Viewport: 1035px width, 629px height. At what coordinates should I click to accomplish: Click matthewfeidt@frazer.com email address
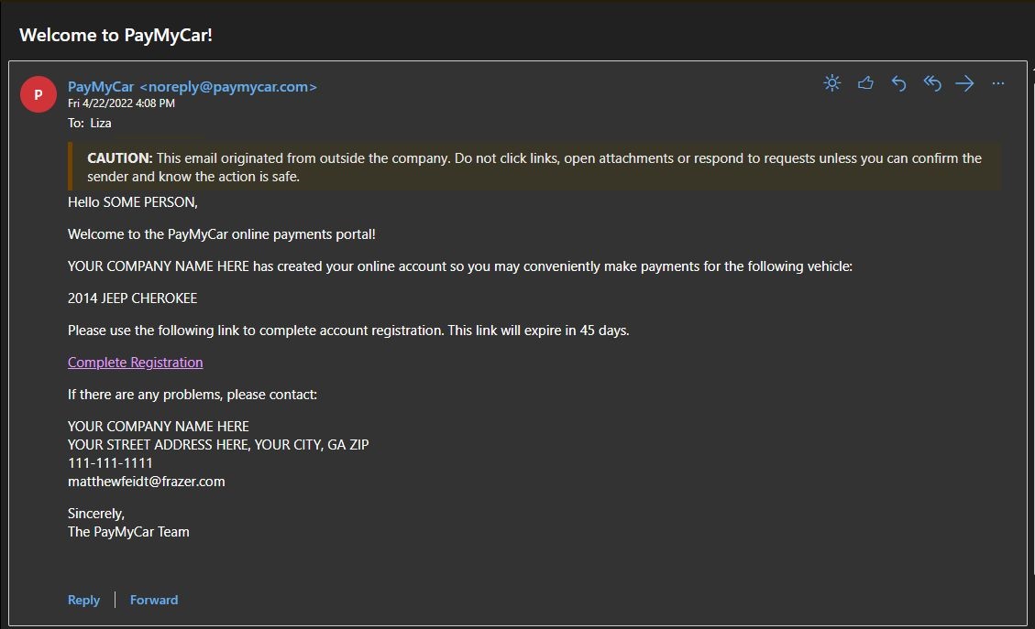[x=146, y=482]
